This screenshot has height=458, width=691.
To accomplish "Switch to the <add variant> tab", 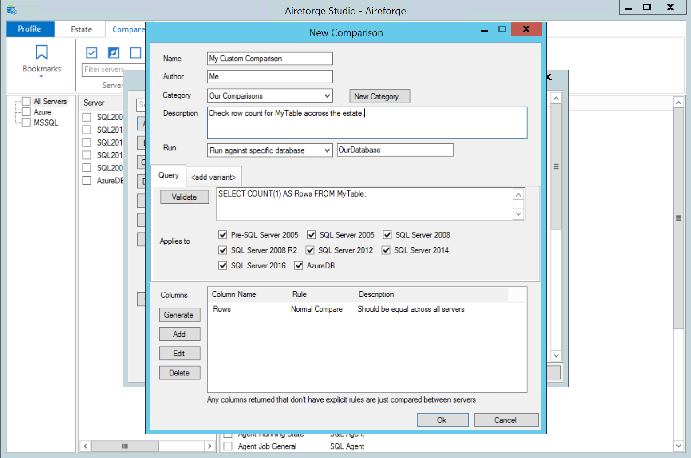I will [213, 177].
